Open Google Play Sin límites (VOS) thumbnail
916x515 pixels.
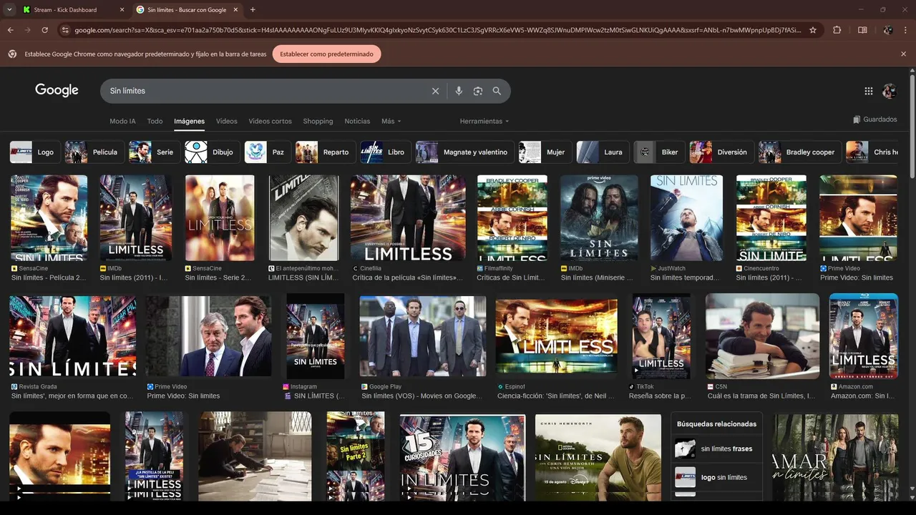[422, 336]
